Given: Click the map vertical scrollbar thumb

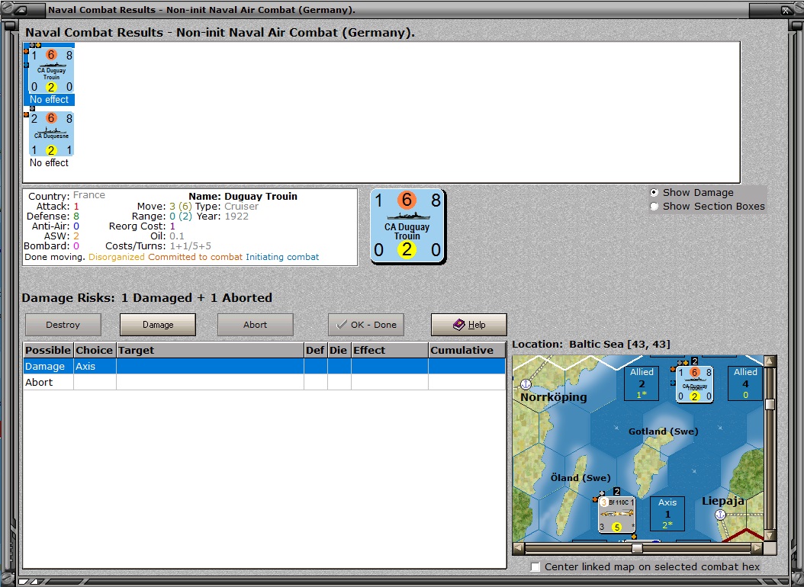Looking at the screenshot, I should pyautogui.click(x=770, y=404).
